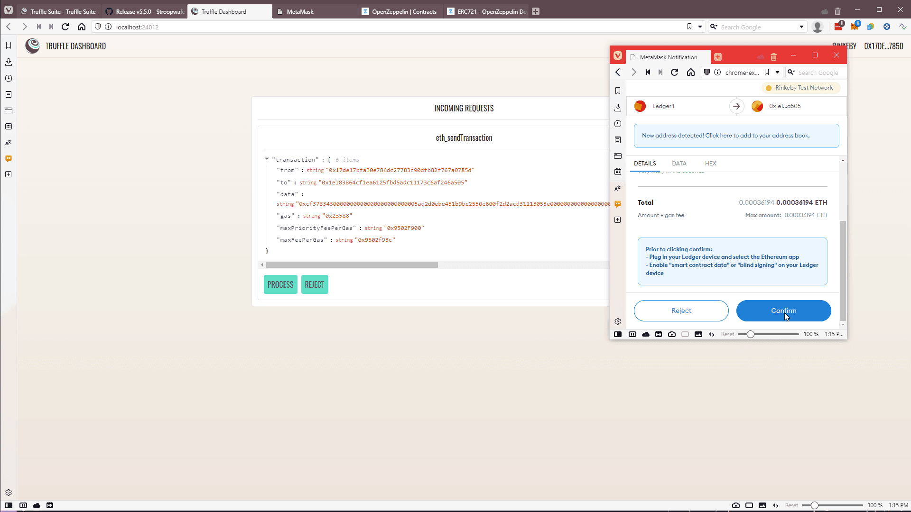Click the site info icon in main address bar
This screenshot has height=512, width=911.
pyautogui.click(x=108, y=27)
